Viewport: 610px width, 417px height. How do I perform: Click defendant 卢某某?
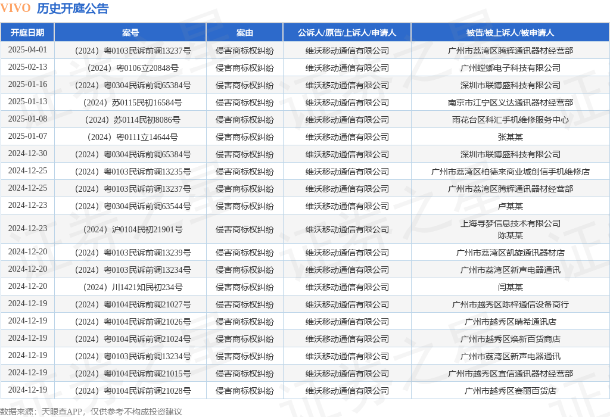tap(510, 206)
